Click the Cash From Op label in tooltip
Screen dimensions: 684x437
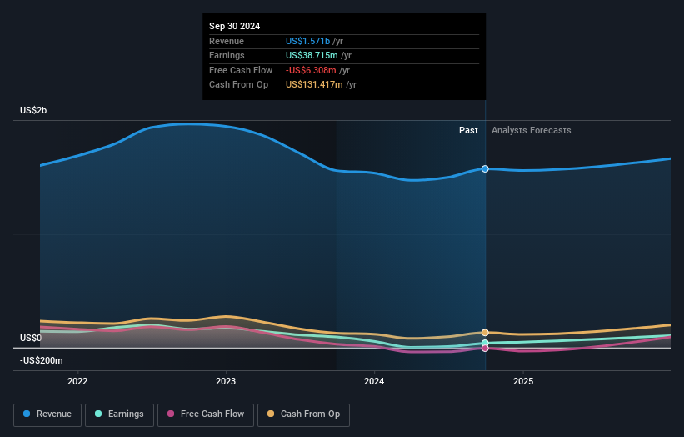coord(238,85)
